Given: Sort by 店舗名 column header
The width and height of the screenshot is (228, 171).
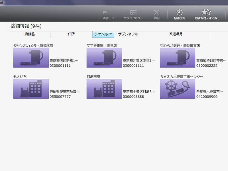Looking at the screenshot, I should pos(30,34).
